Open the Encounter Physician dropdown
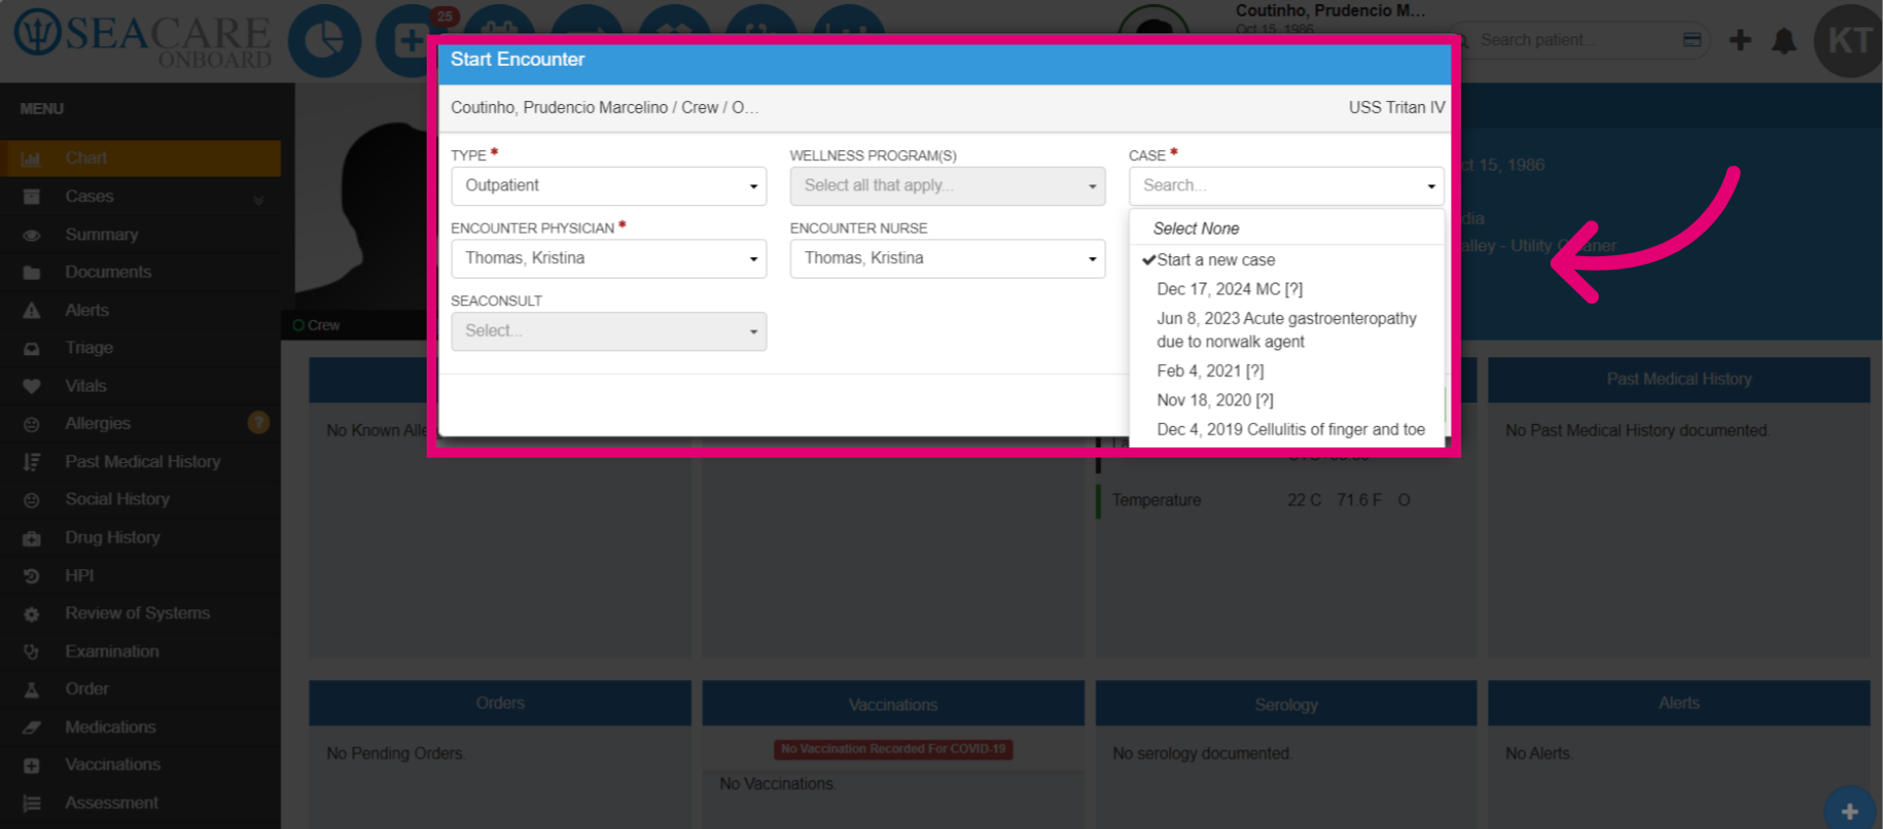 [608, 259]
